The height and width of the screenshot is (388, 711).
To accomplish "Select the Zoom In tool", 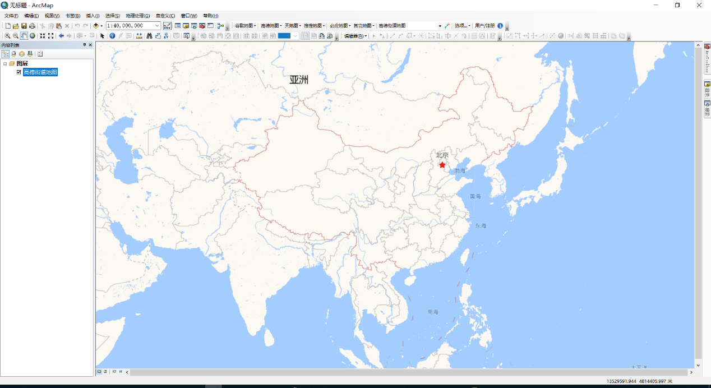I will tap(7, 35).
